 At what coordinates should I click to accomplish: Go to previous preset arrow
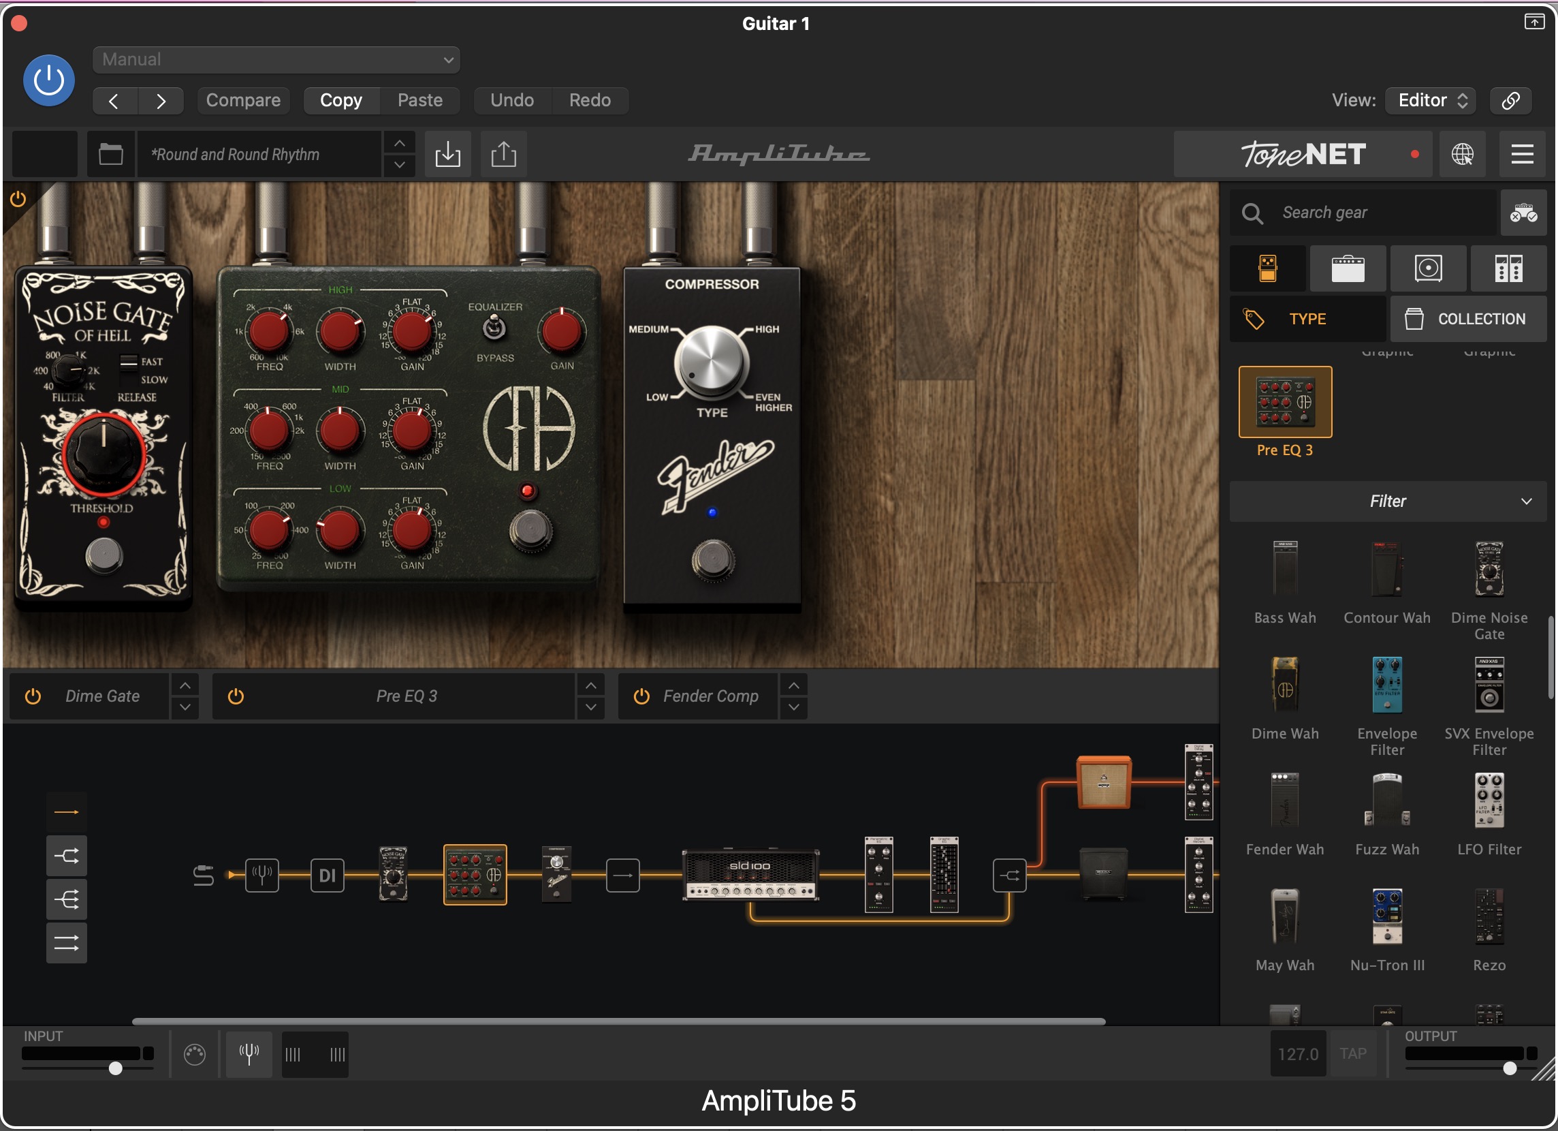[114, 101]
